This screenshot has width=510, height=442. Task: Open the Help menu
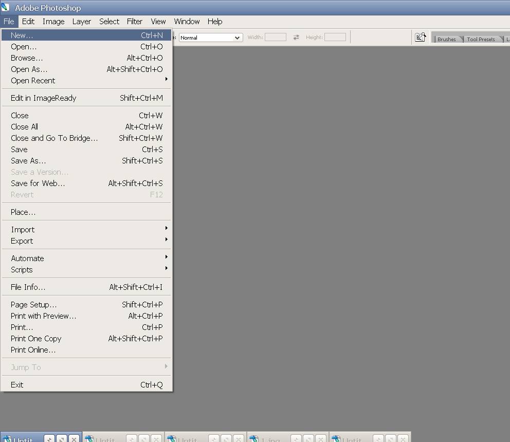coord(215,22)
